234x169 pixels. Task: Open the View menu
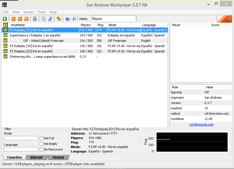(16, 12)
